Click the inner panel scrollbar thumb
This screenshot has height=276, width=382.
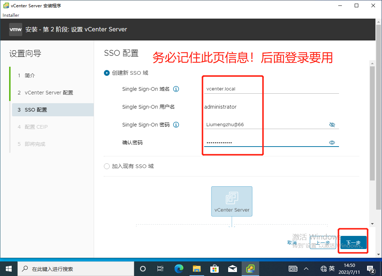[x=372, y=123]
